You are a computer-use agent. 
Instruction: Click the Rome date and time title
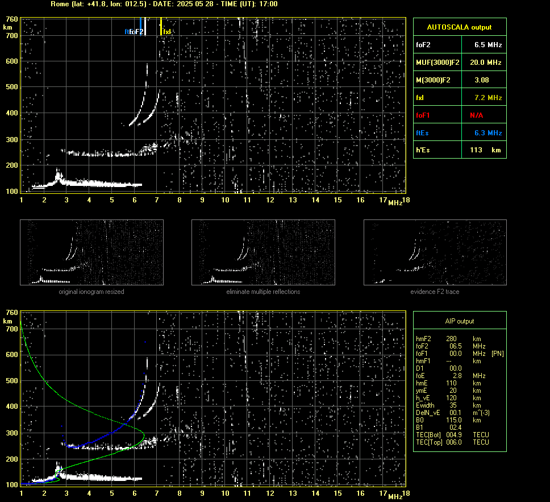(x=164, y=4)
